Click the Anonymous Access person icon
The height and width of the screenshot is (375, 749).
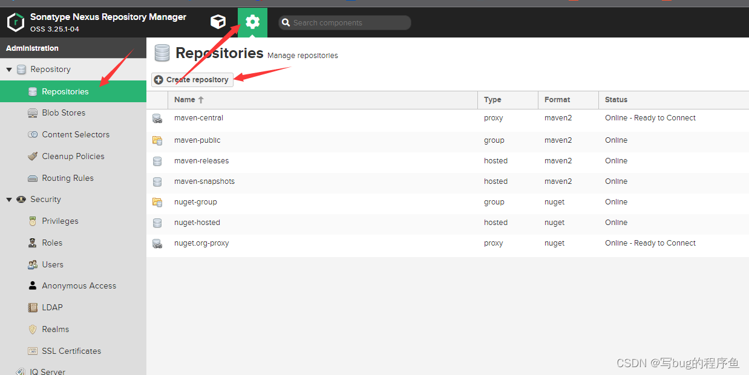click(33, 285)
